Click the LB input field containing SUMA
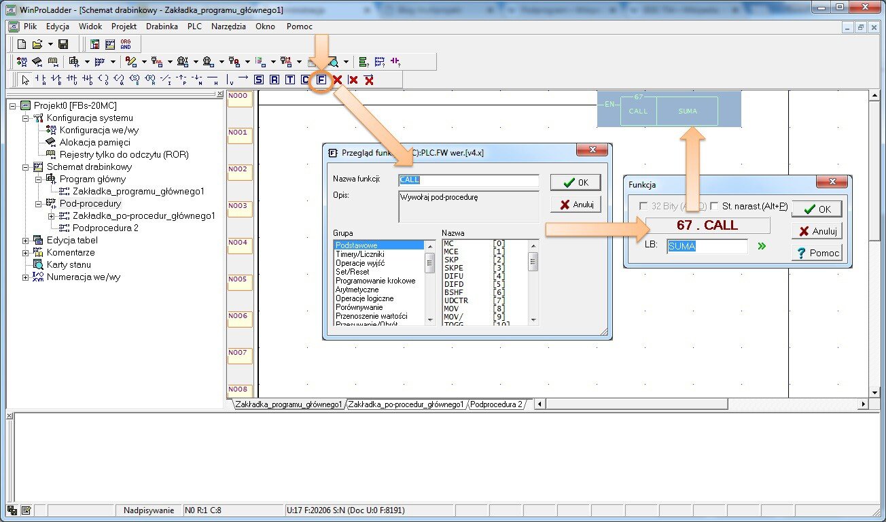Screen dimensions: 886x522 707,246
